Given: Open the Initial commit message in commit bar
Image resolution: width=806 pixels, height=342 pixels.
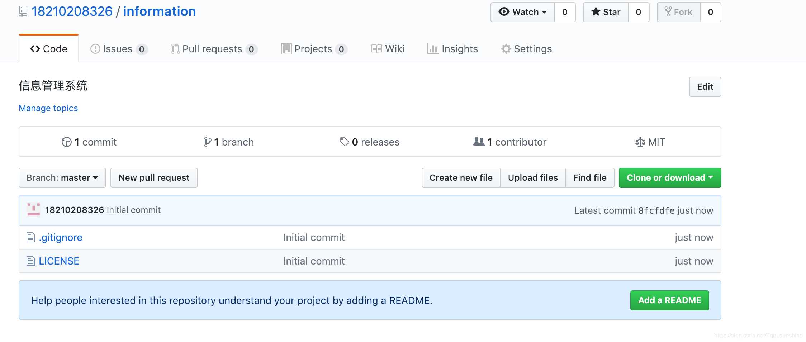Looking at the screenshot, I should (134, 210).
